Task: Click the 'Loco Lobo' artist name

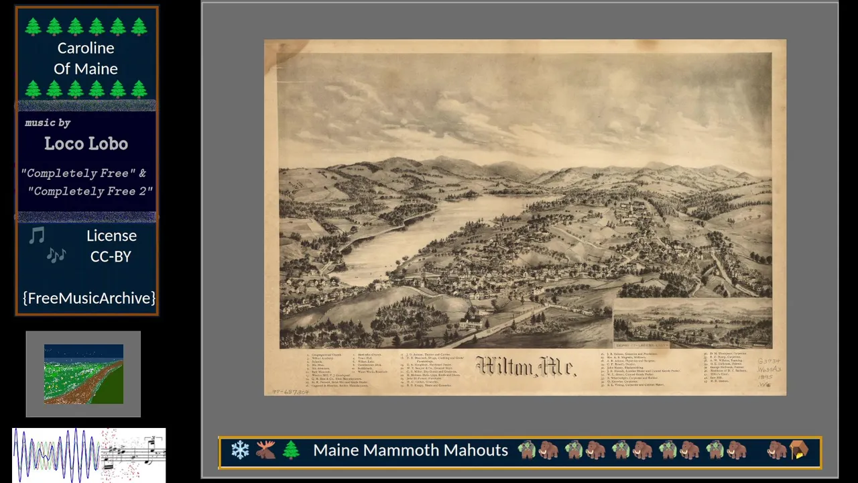Action: coord(86,144)
